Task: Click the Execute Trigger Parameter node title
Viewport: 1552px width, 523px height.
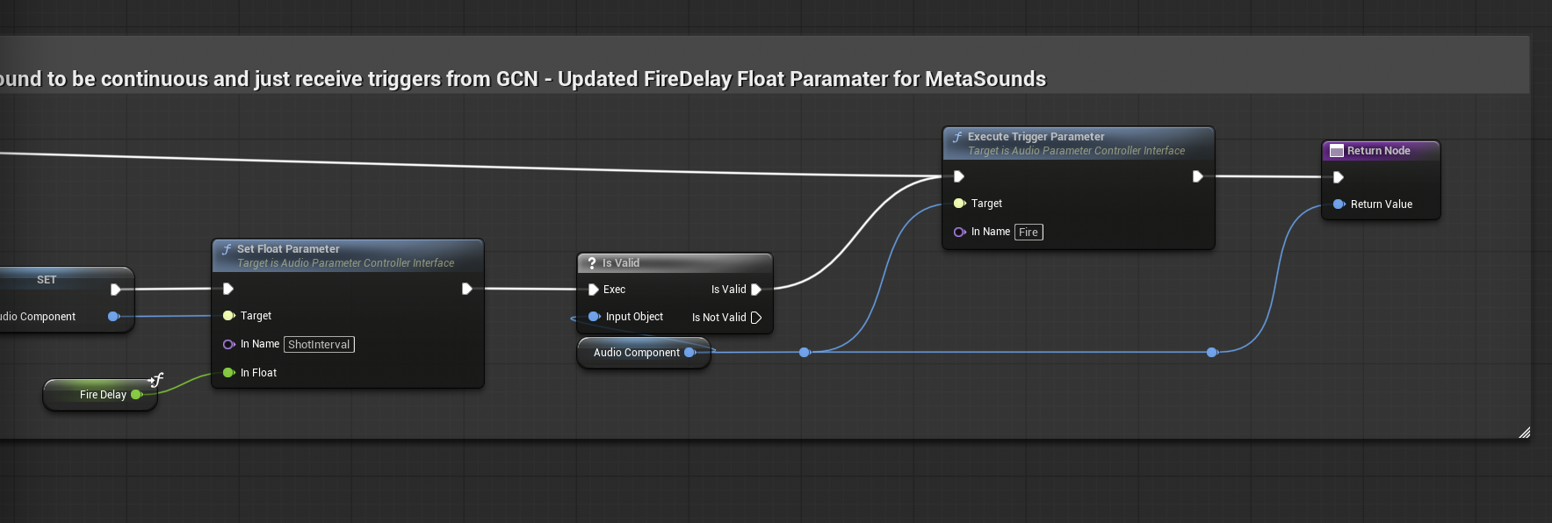Action: (x=1036, y=137)
